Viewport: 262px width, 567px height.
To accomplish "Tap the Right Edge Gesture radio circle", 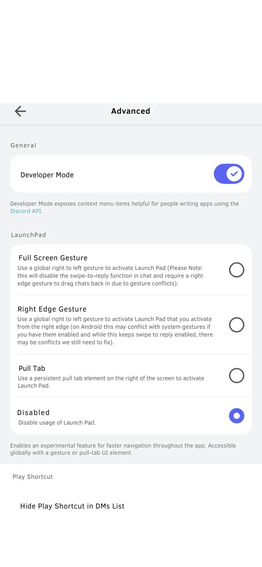I will (x=236, y=325).
